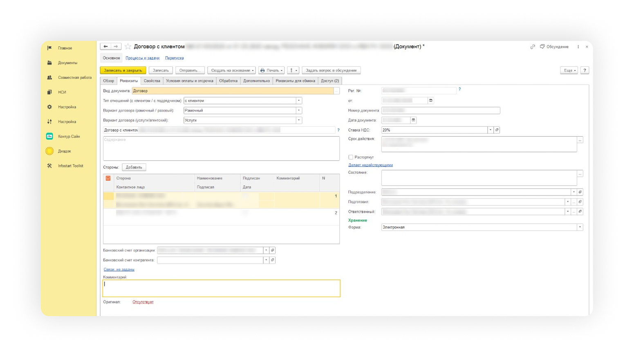634x357 pixels.
Task: Click the Делает недействующими link
Action: [x=370, y=165]
